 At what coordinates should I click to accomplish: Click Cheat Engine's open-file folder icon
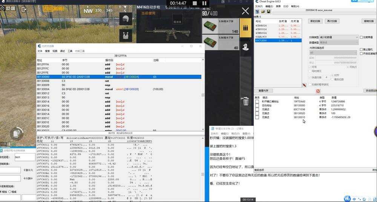(x=263, y=12)
